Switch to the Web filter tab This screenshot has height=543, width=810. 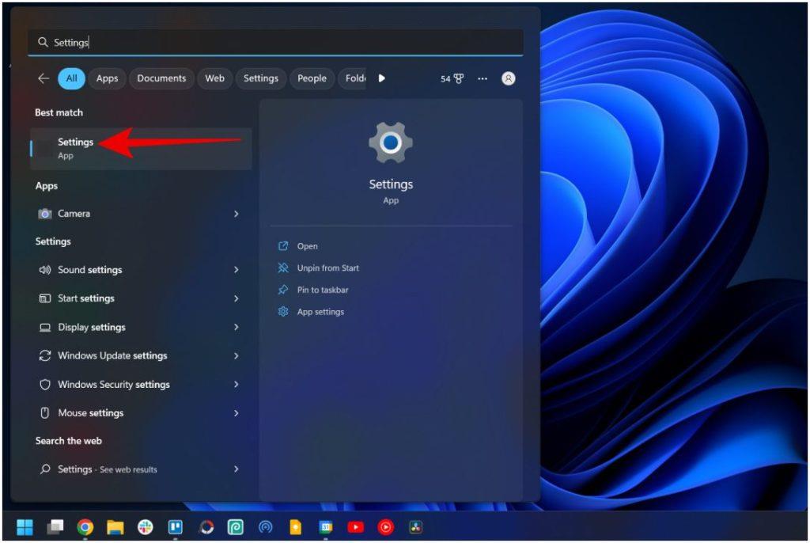[x=214, y=78]
